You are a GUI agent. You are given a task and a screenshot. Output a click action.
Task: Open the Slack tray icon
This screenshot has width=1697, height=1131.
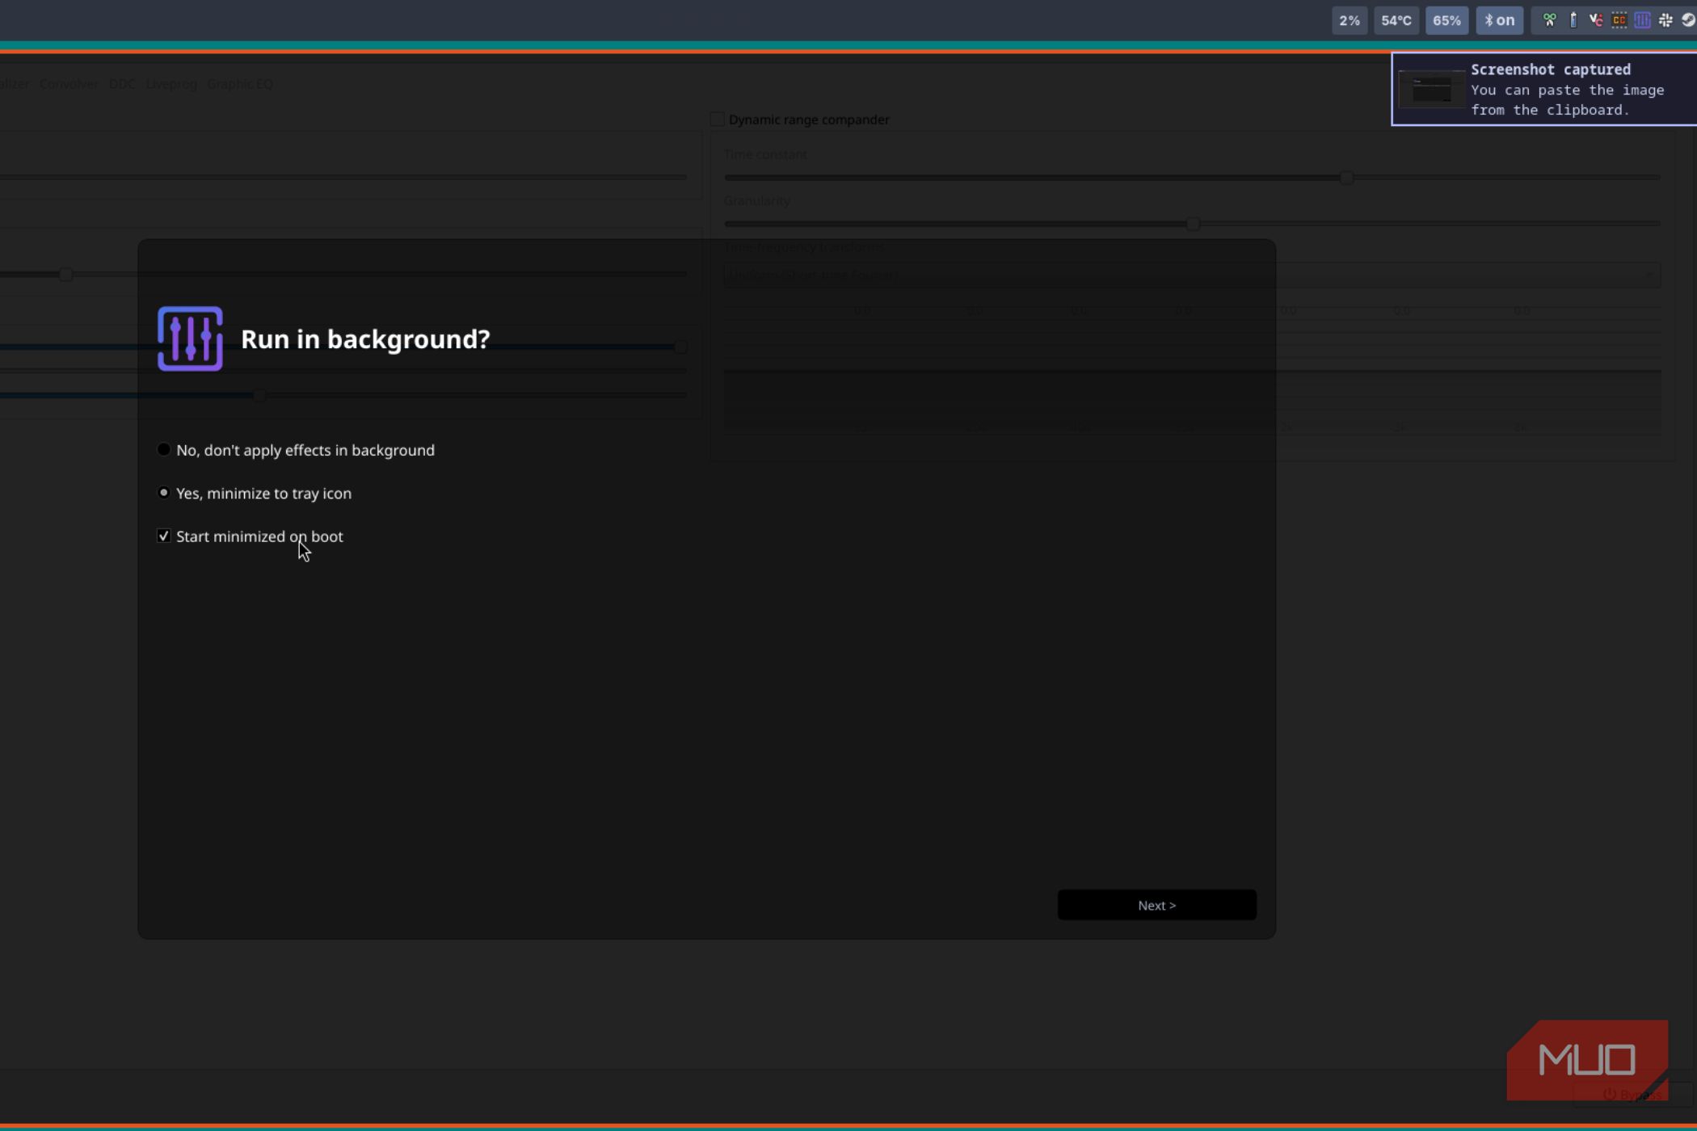coord(1665,20)
